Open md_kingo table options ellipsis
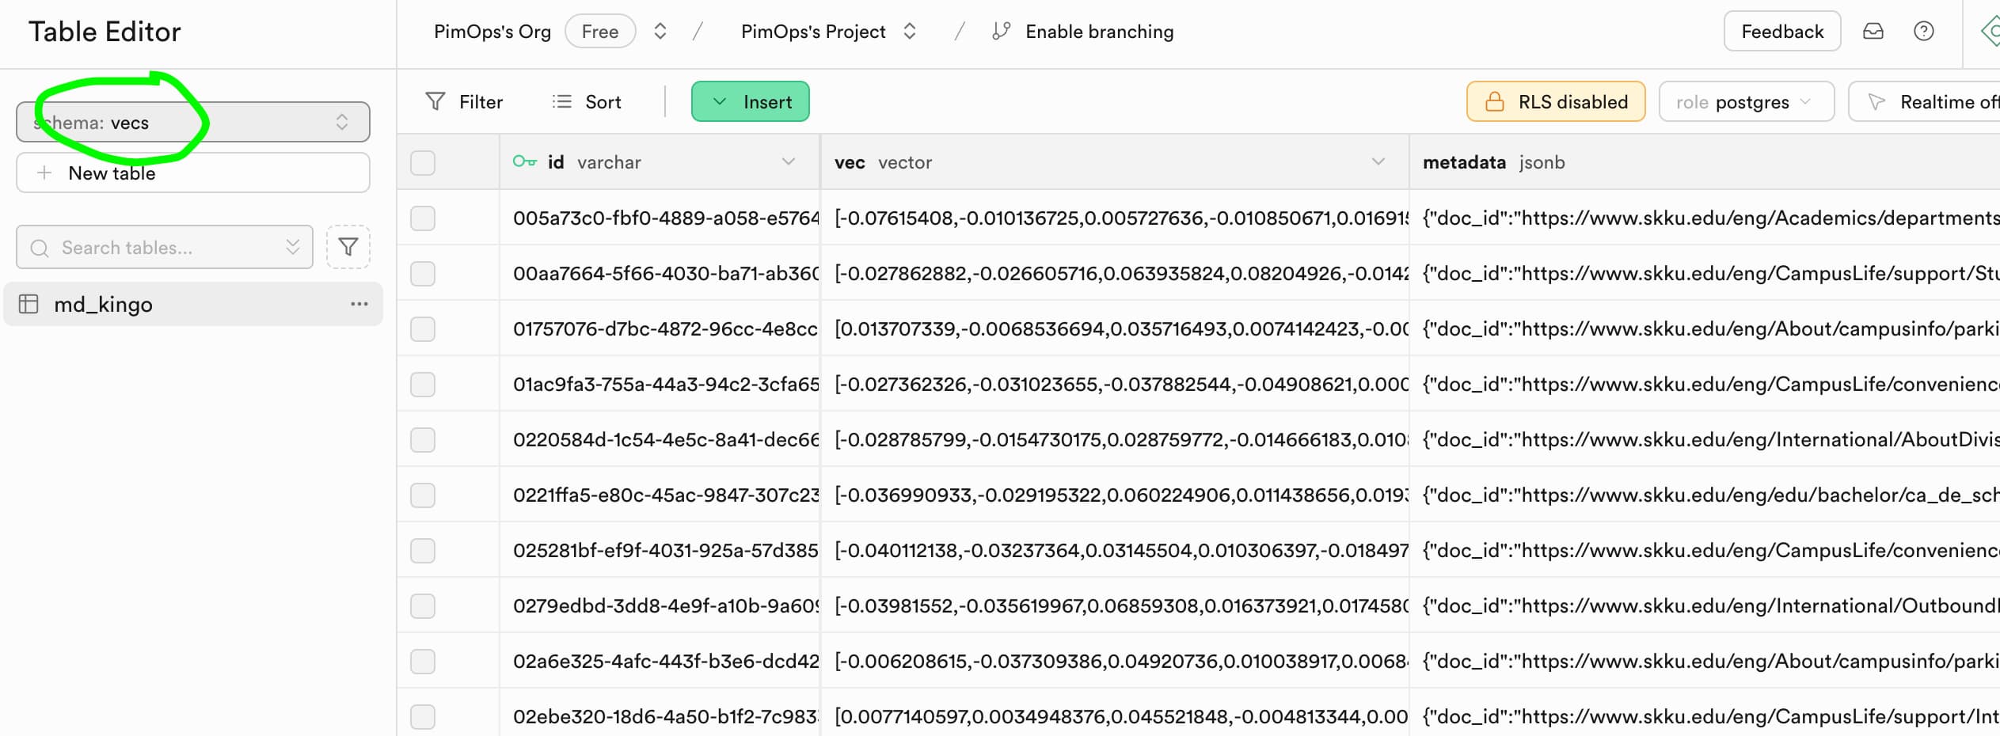The image size is (2000, 736). pyautogui.click(x=359, y=304)
